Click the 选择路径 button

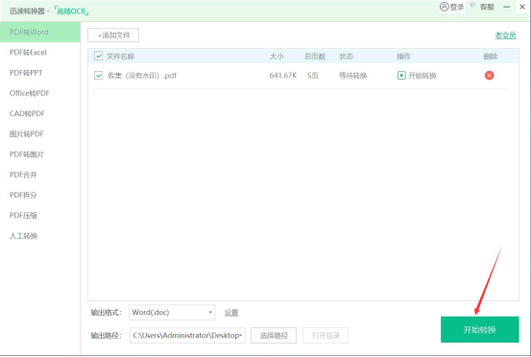tap(274, 335)
